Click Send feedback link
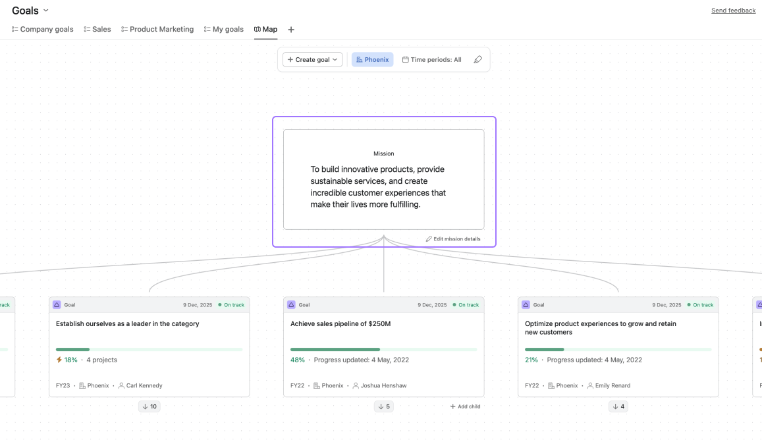762x442 pixels. [x=733, y=11]
